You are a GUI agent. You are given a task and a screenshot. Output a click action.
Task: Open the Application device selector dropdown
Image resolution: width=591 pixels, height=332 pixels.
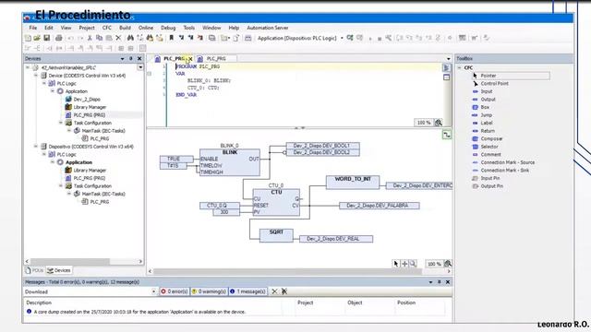point(342,38)
